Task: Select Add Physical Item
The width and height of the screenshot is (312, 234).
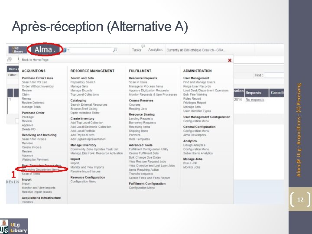Action: point(82,135)
